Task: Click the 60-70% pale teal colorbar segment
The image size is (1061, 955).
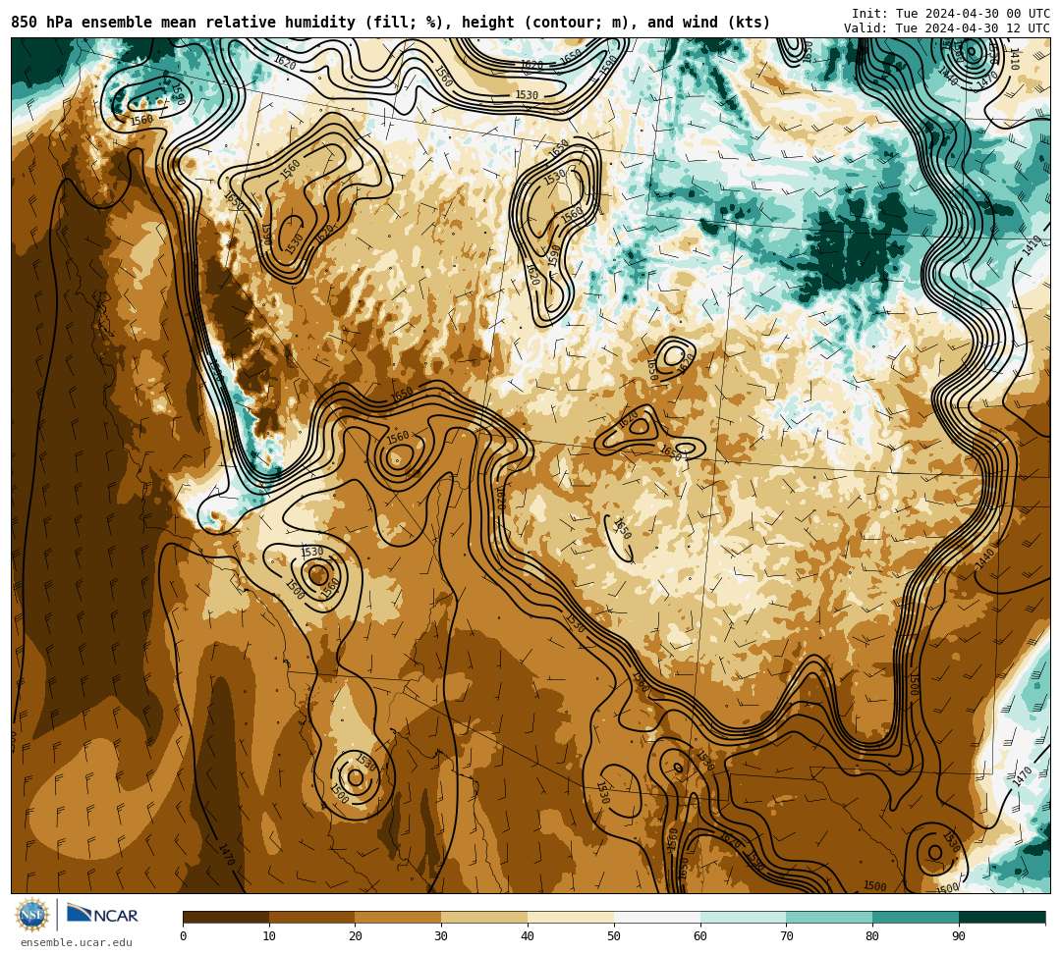Action: click(743, 917)
